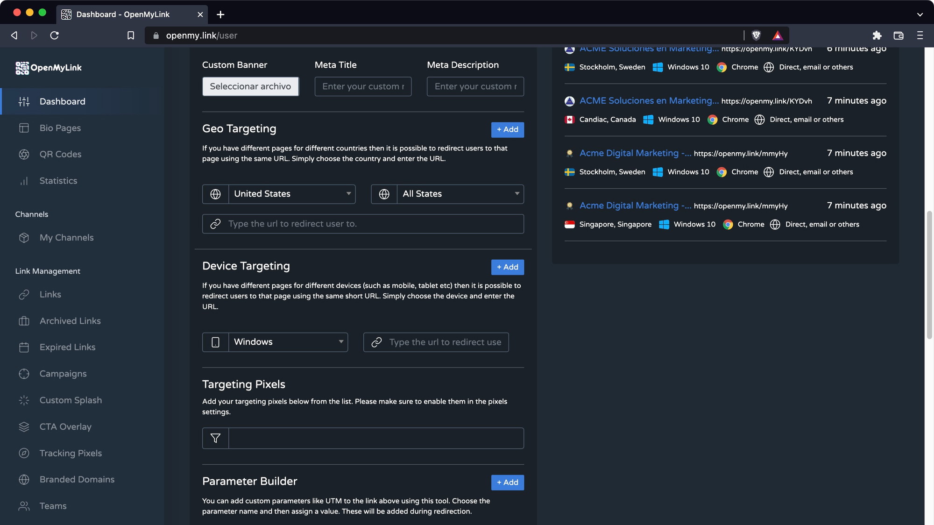Click the Seleccionar archivo banner button
This screenshot has height=525, width=934.
click(x=250, y=86)
